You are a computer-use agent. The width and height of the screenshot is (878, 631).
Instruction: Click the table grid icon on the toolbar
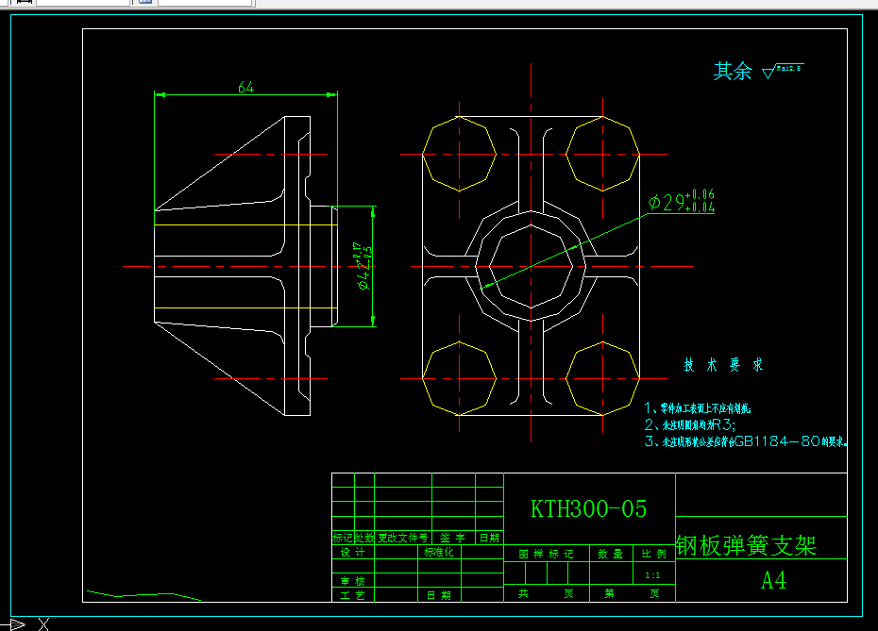(x=144, y=3)
